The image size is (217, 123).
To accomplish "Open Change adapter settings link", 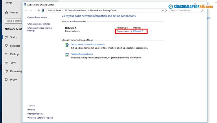I will [x=39, y=24].
